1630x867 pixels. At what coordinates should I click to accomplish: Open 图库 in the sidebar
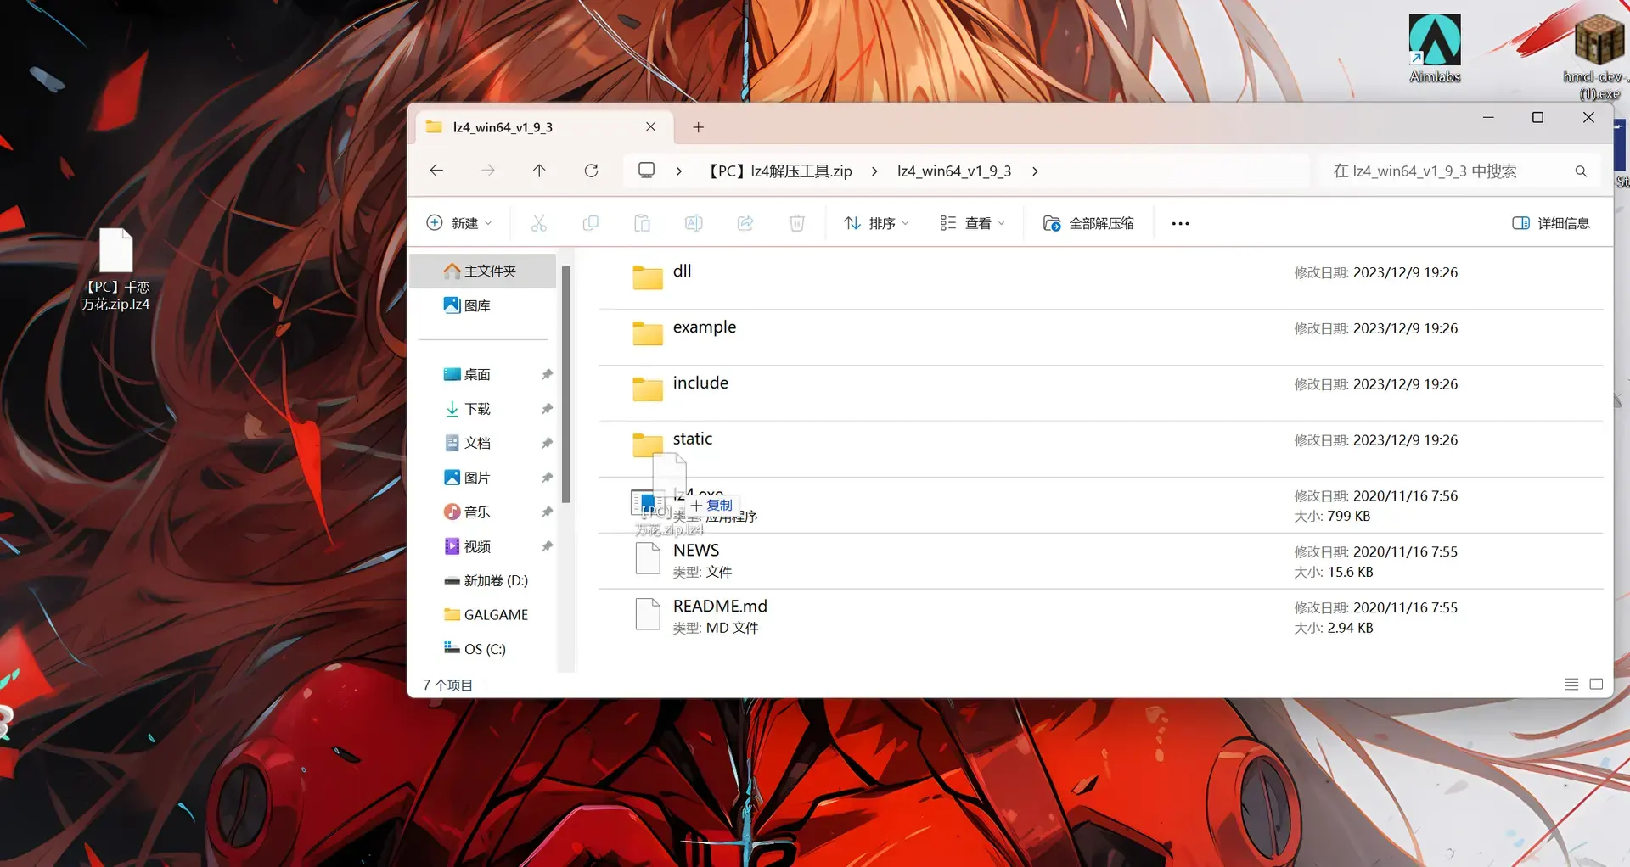coord(483,305)
